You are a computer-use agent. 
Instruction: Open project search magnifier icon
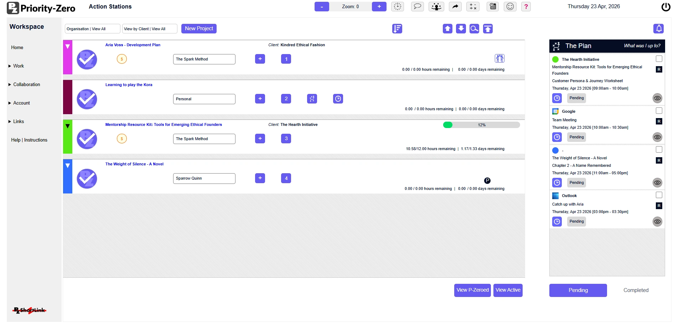474,29
